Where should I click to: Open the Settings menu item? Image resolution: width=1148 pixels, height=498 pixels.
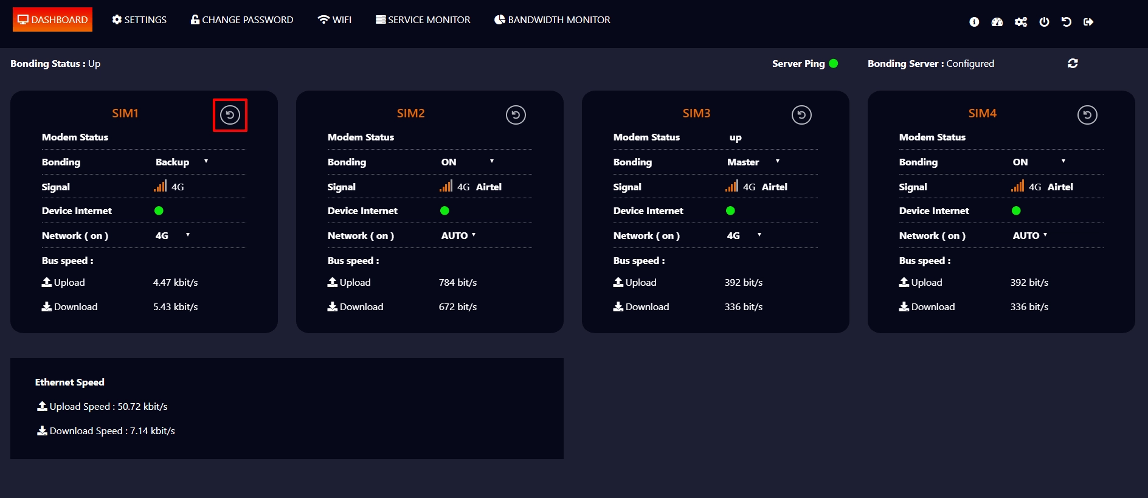coord(139,19)
